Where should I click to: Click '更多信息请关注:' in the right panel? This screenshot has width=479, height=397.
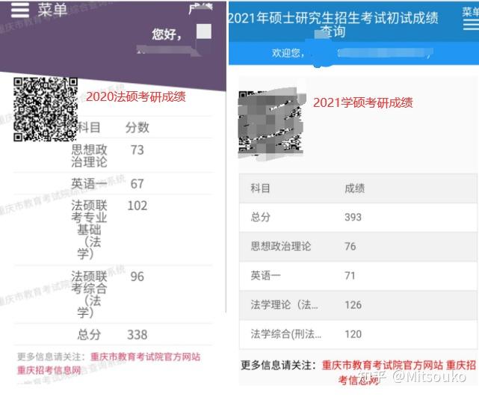(278, 365)
